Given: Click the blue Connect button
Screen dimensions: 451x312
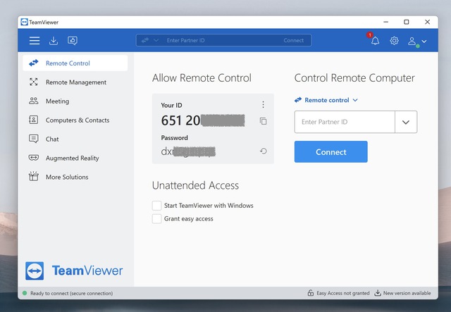Looking at the screenshot, I should 330,152.
